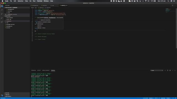
Task: Split the terminal pane
Action: pos(168,70)
